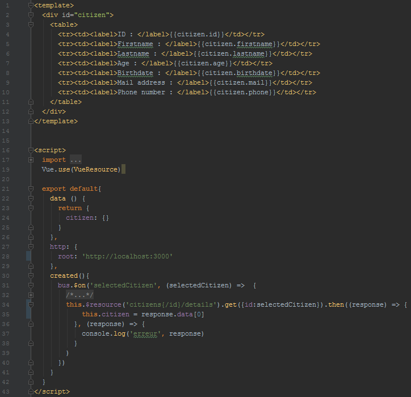The image size is (411, 397).
Task: Click the fold marker at closing </table>
Action: point(30,102)
